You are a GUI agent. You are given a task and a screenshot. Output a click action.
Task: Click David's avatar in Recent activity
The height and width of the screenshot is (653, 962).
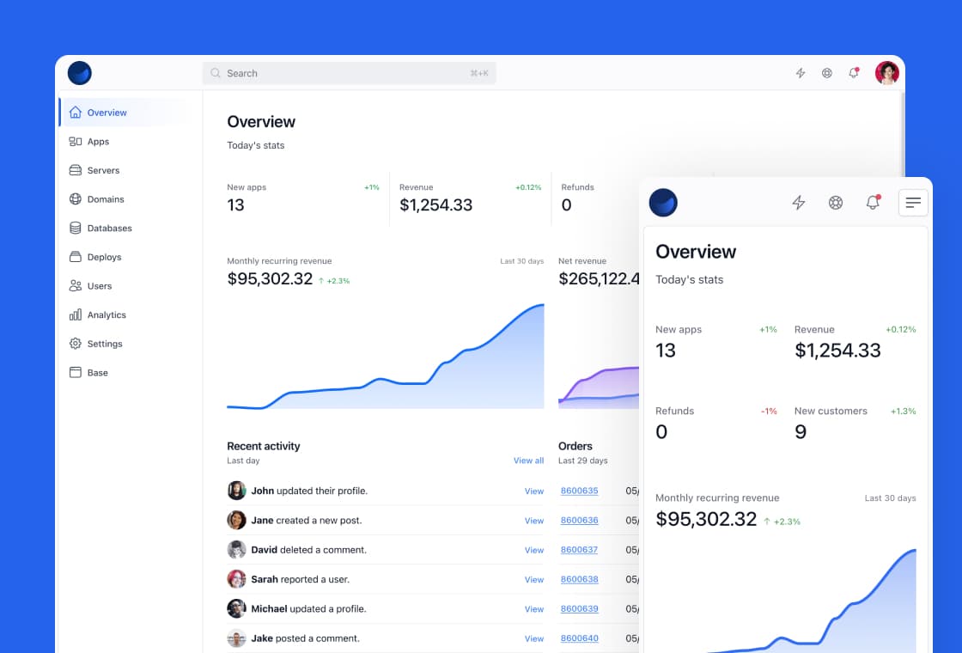click(236, 549)
